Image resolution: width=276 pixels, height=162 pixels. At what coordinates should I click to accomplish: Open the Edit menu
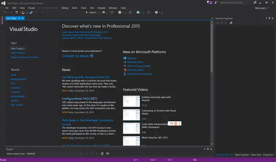[14, 8]
